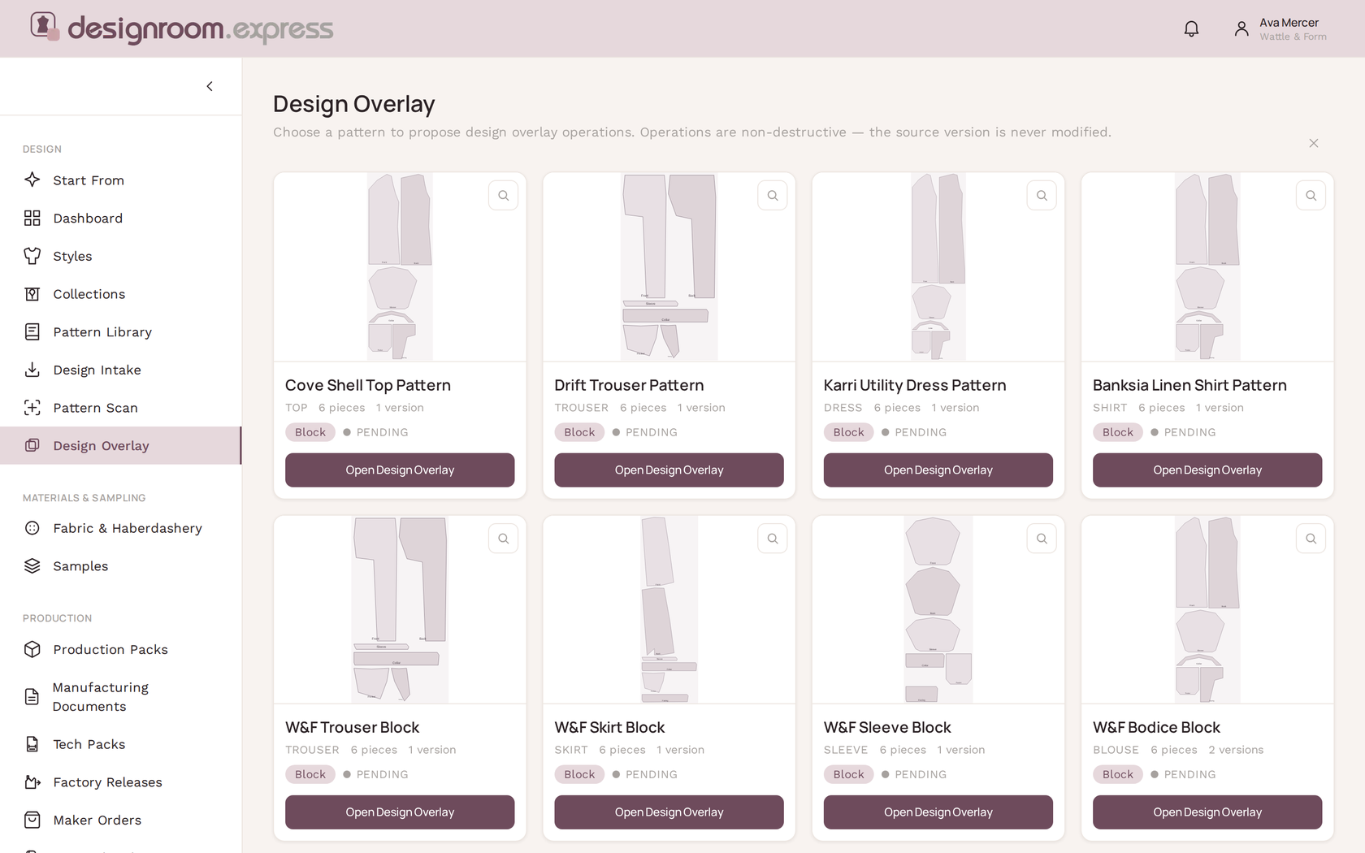Open Design Overlay for Karri Utility Dress

938,470
